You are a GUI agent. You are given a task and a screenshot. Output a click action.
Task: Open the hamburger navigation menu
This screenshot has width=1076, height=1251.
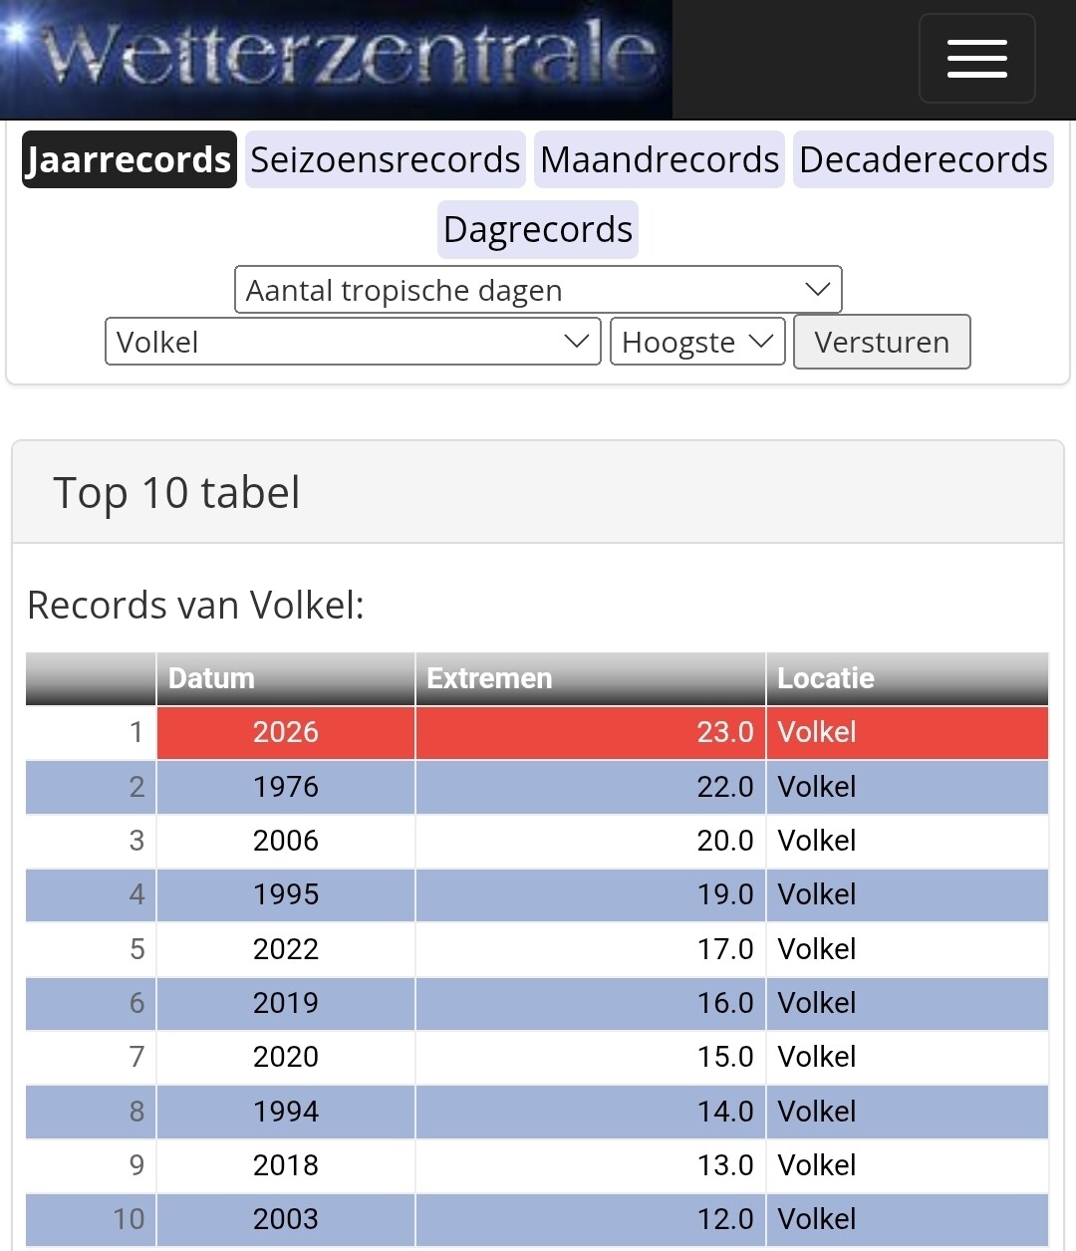tap(976, 59)
